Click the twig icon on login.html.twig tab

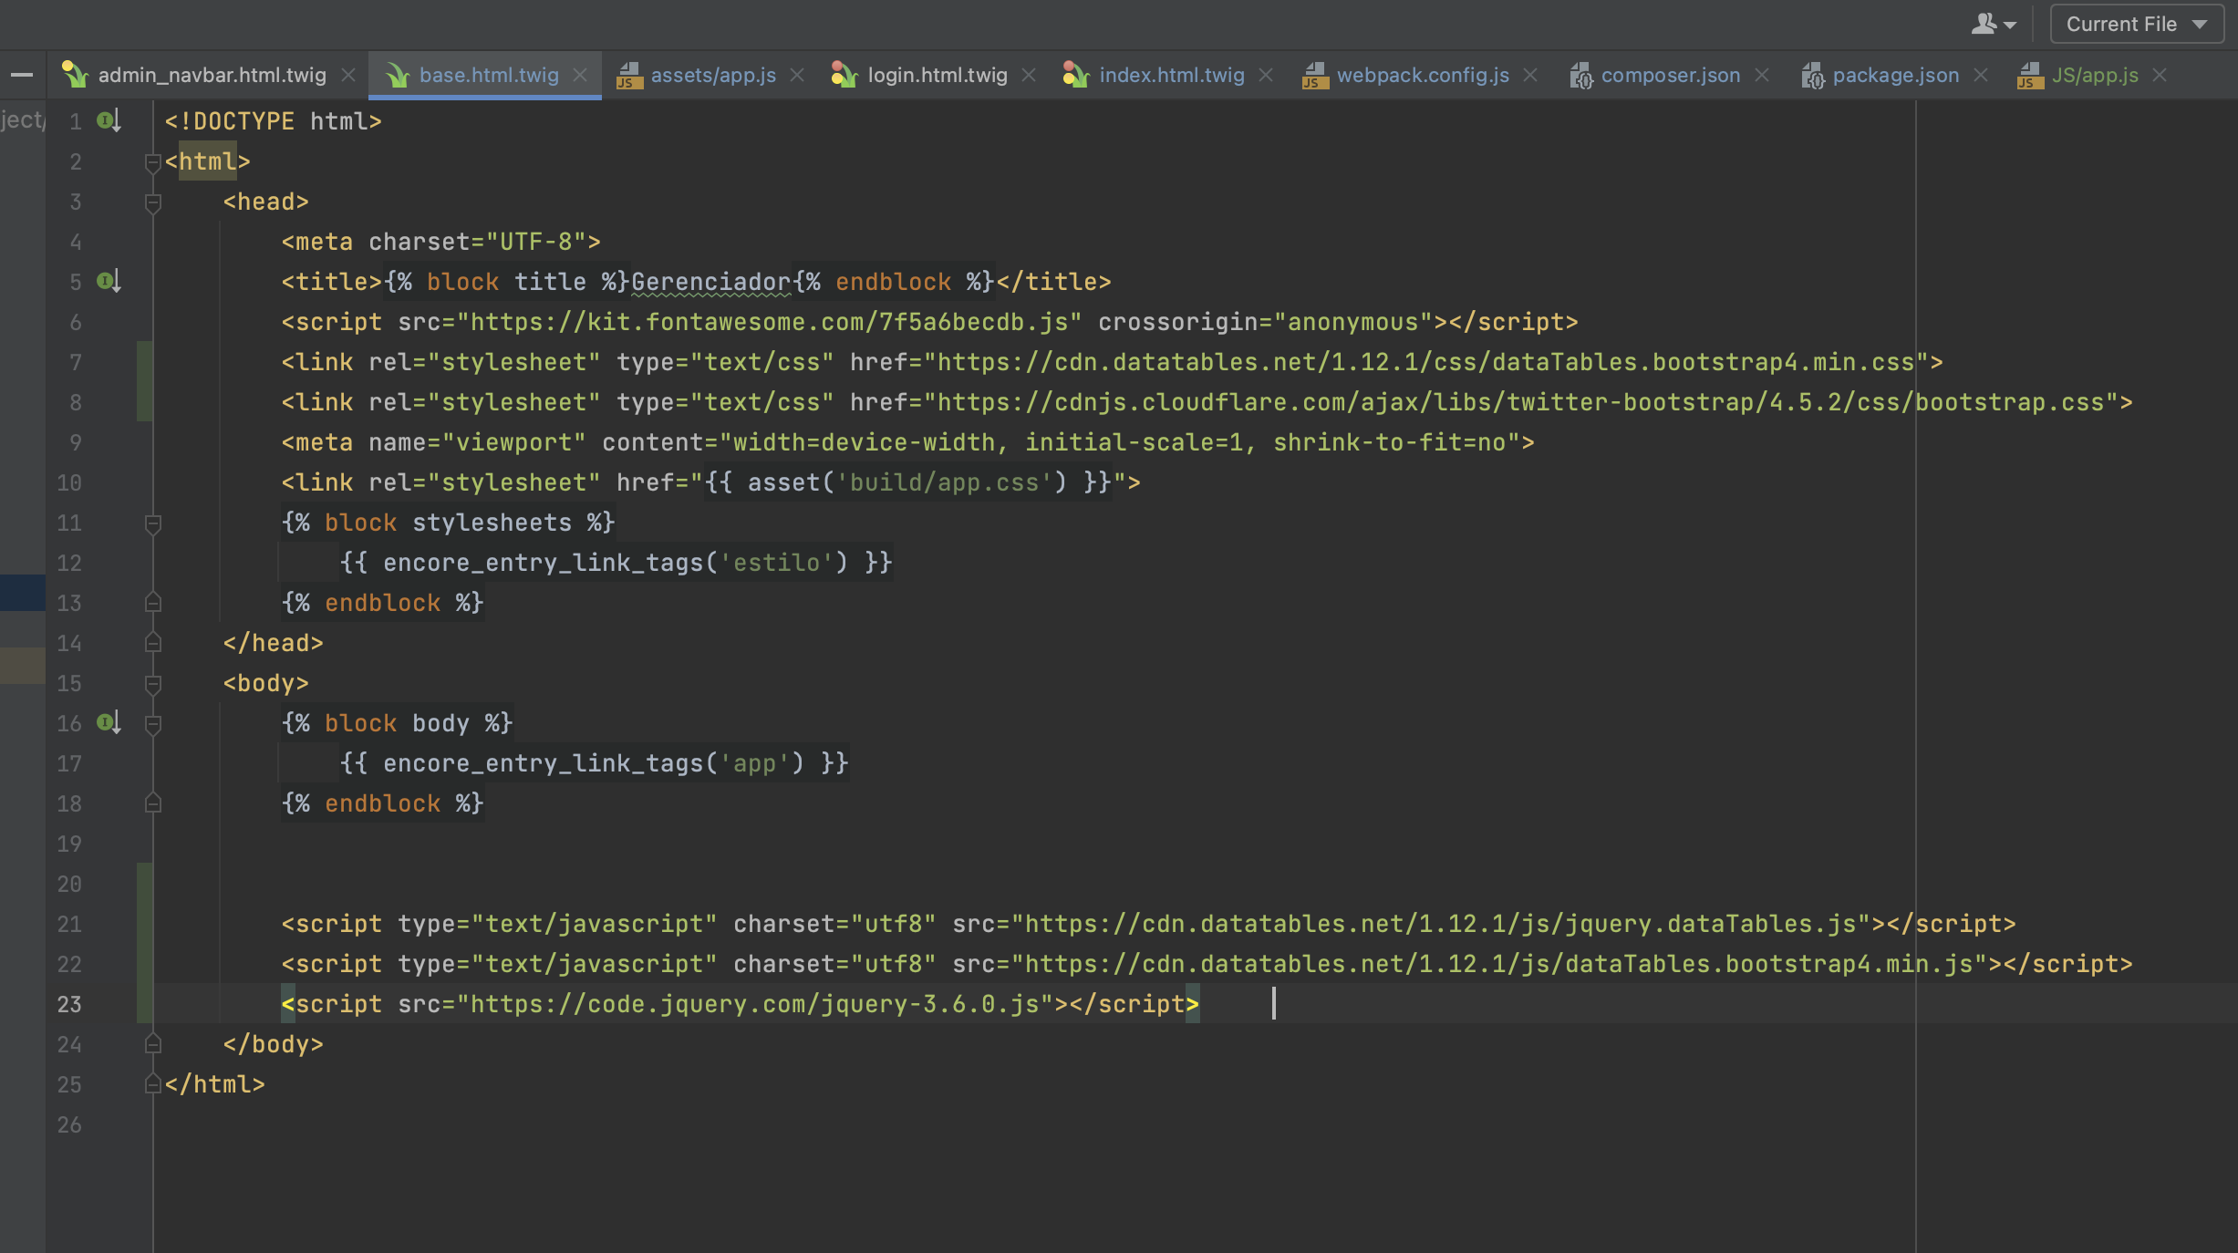coord(844,75)
